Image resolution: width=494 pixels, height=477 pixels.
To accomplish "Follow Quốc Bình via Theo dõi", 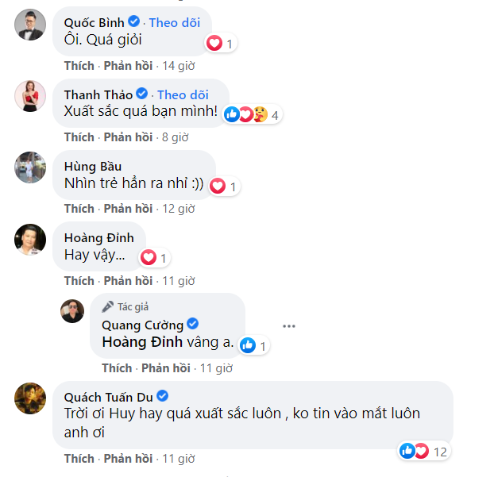I will (x=175, y=22).
